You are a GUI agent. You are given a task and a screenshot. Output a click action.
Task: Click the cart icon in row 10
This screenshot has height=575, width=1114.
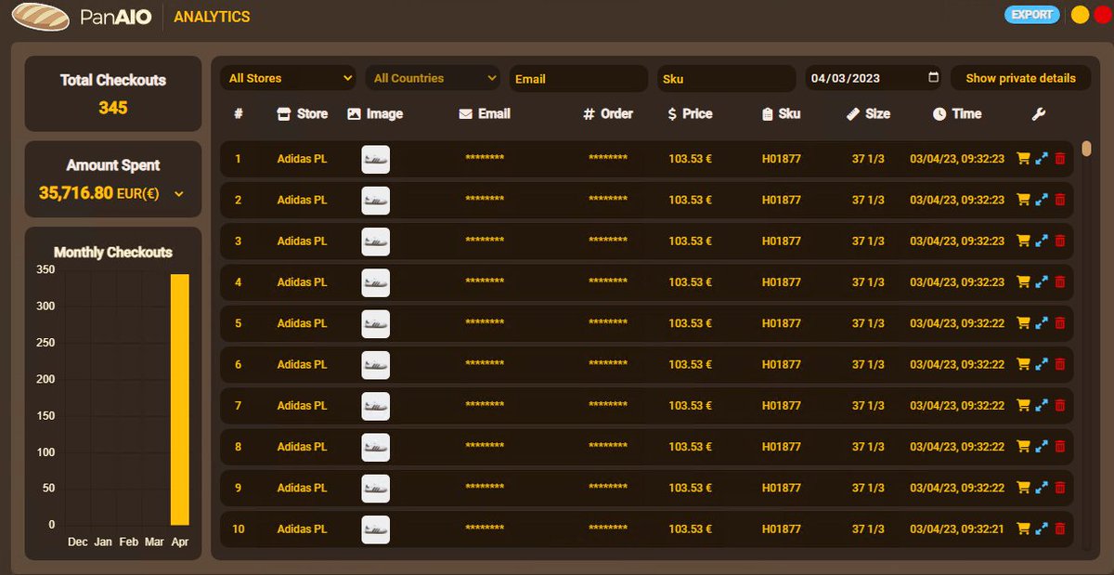click(1023, 529)
